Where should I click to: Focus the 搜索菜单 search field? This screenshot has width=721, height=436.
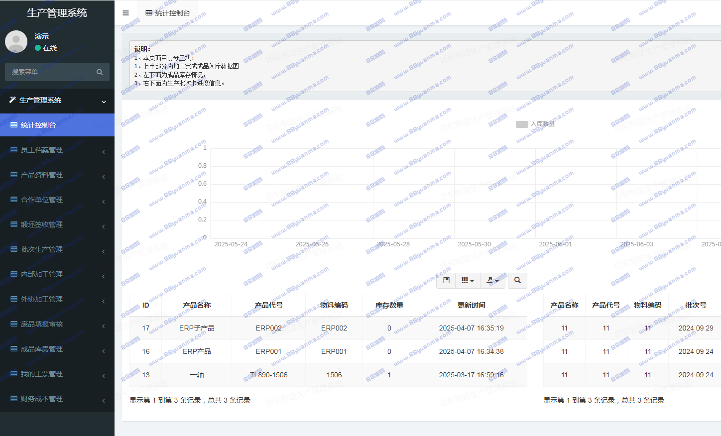coord(50,72)
